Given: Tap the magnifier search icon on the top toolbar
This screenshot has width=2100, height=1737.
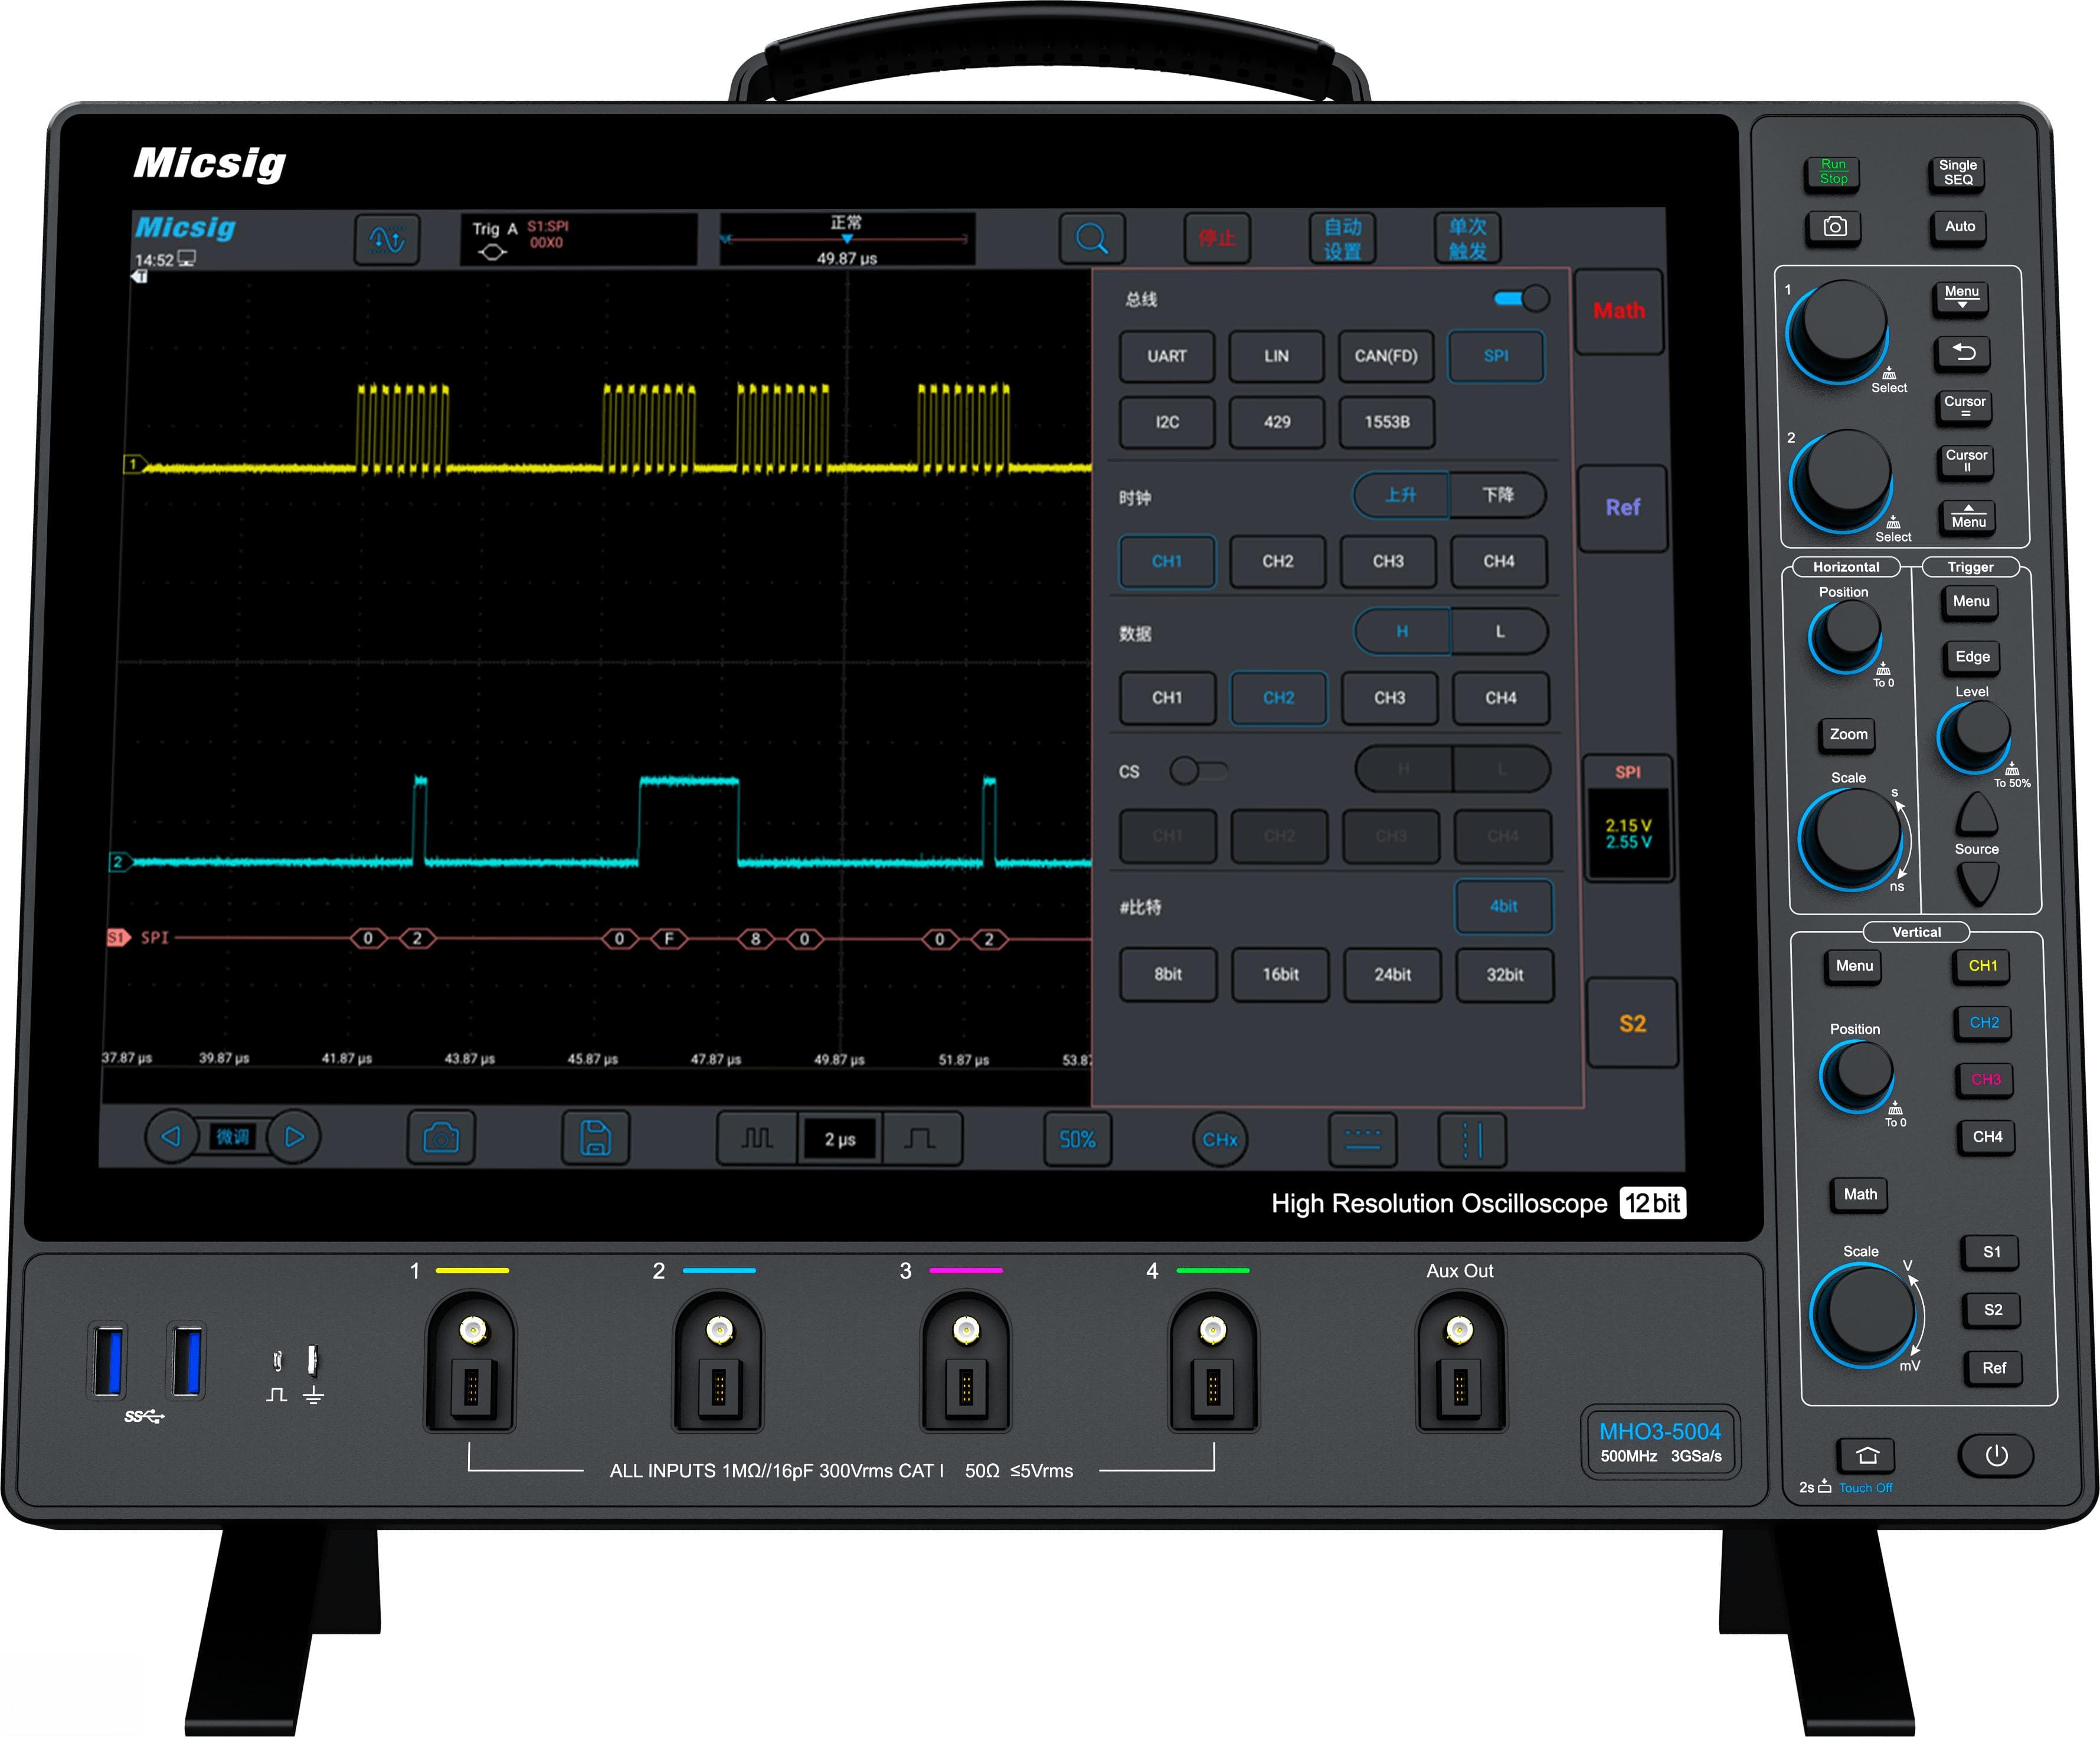Looking at the screenshot, I should (1091, 238).
